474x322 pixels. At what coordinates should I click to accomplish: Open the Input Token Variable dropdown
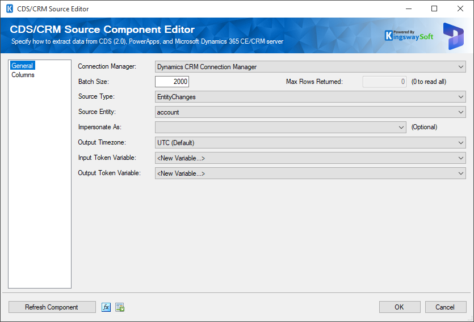pos(310,158)
